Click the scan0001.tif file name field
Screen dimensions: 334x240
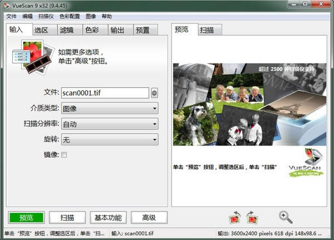[105, 93]
